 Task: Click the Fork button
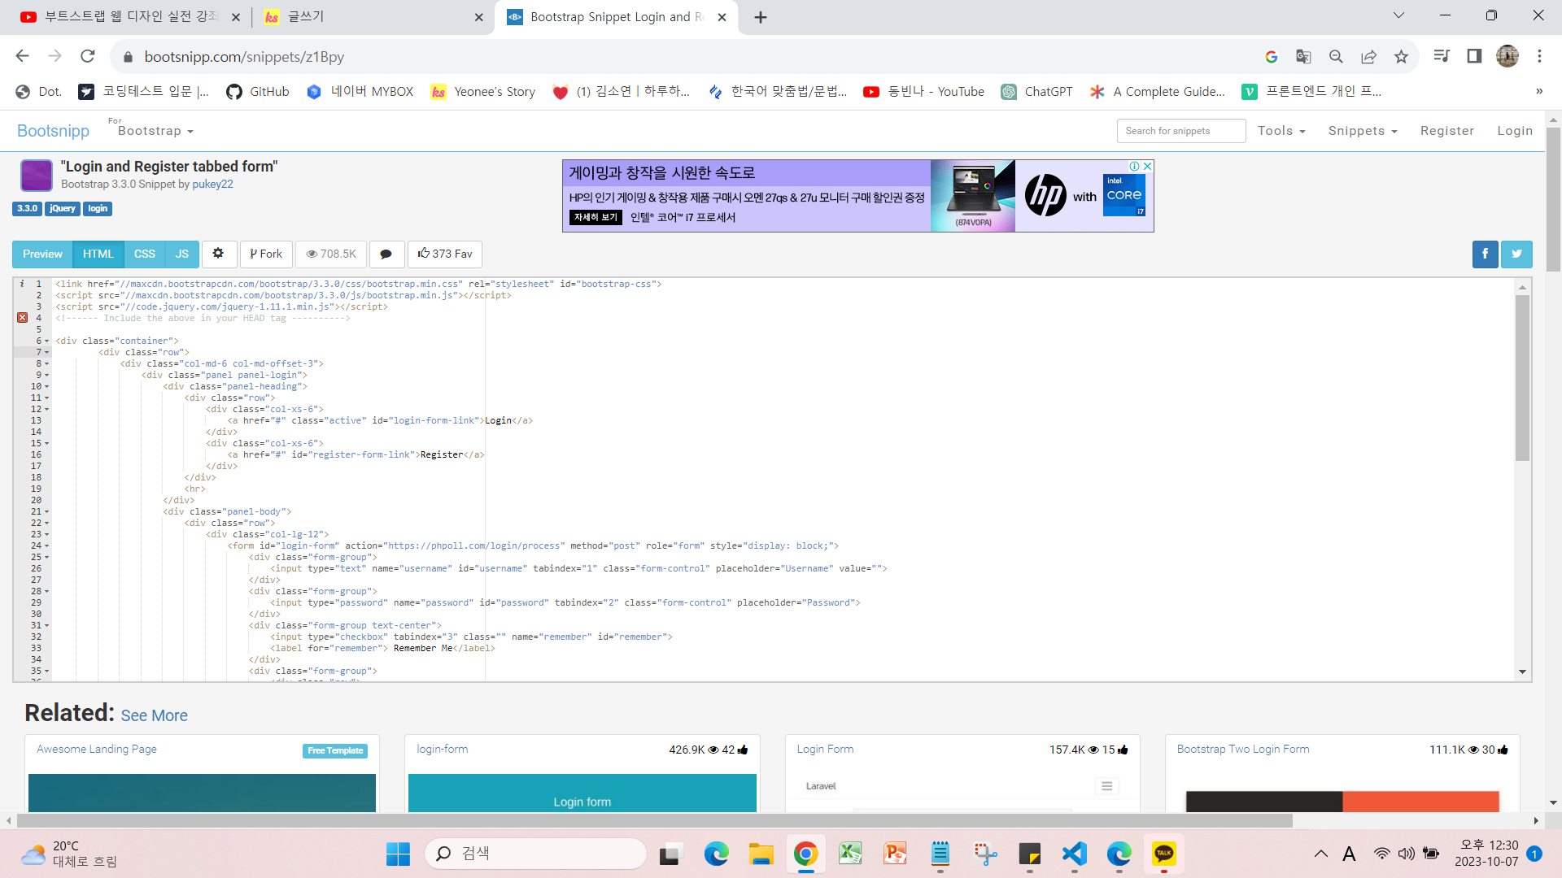[266, 254]
